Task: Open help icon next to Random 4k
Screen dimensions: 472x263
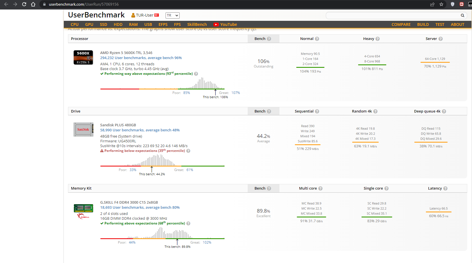Action: coord(375,111)
